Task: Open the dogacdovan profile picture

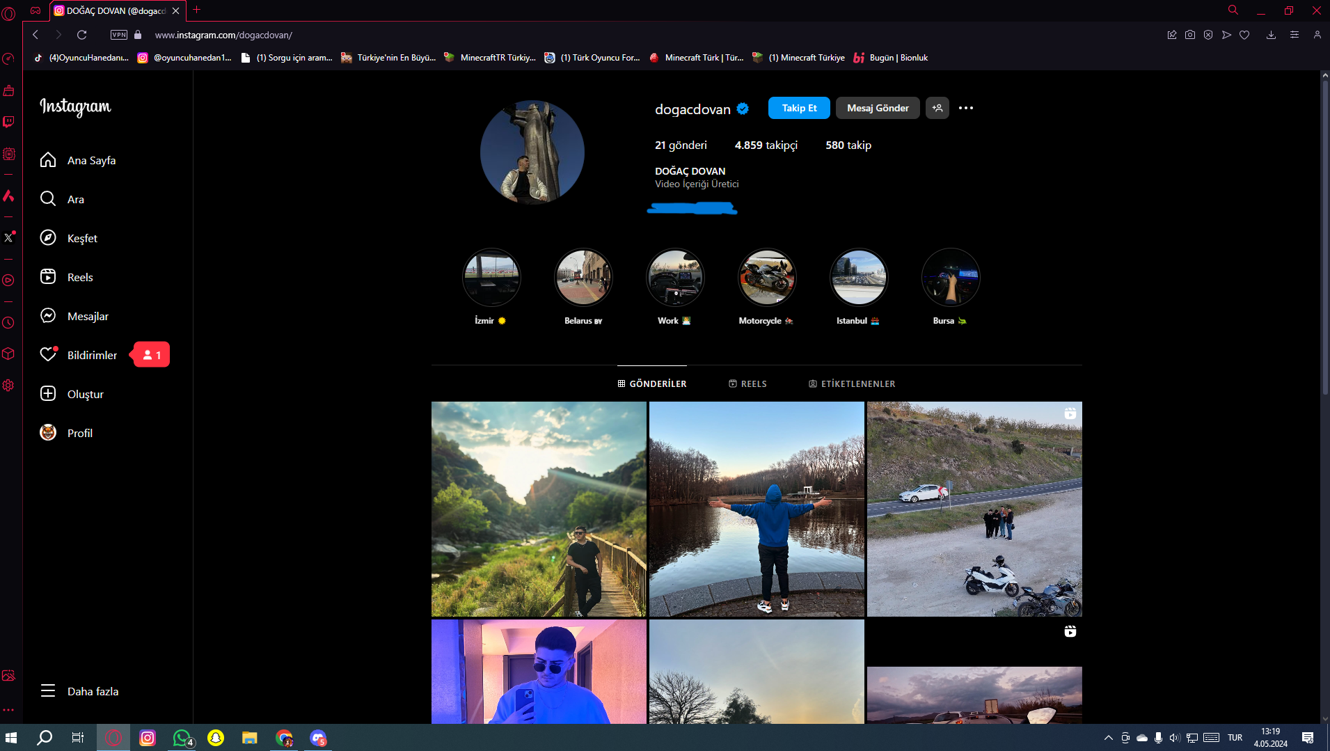Action: coord(532,152)
